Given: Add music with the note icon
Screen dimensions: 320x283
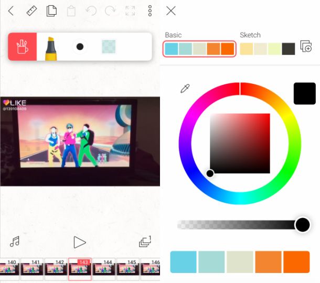Looking at the screenshot, I should (15, 242).
